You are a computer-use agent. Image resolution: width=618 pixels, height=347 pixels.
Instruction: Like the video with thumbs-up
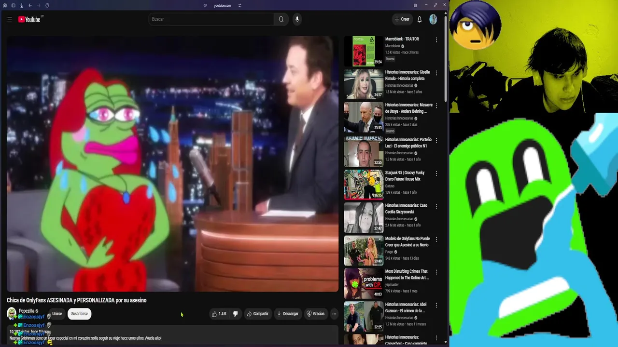click(x=219, y=314)
